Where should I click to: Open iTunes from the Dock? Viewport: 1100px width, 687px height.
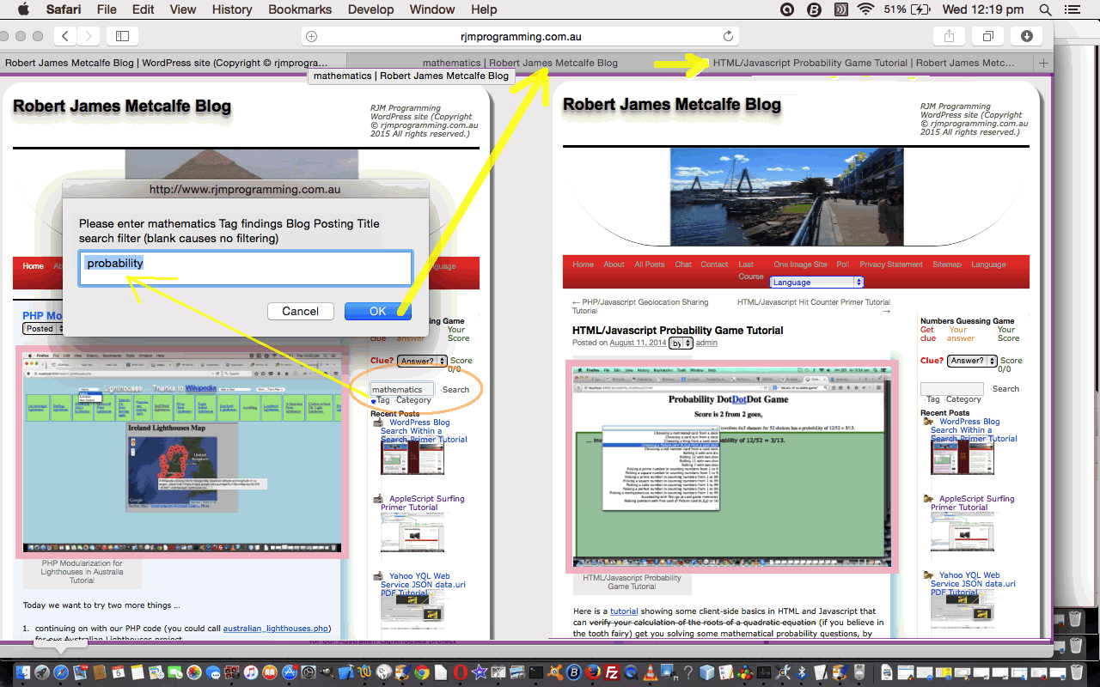click(251, 672)
